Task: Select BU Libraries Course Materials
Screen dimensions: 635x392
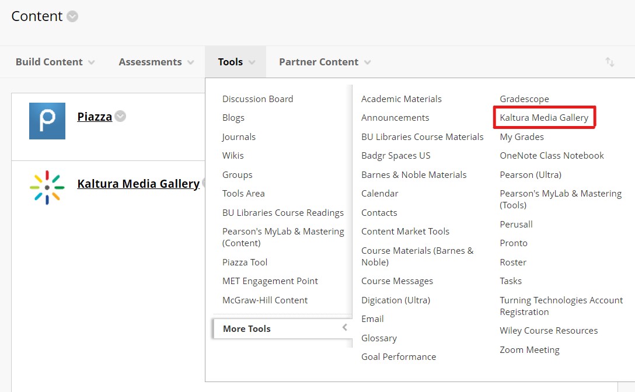Action: (x=423, y=137)
